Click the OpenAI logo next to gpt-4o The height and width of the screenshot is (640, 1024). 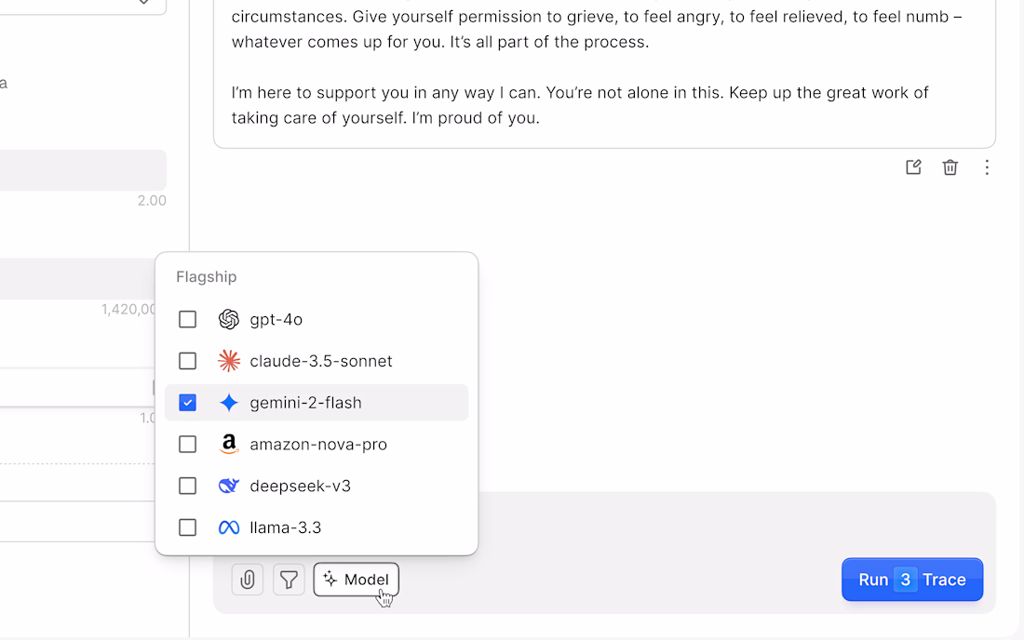tap(229, 319)
